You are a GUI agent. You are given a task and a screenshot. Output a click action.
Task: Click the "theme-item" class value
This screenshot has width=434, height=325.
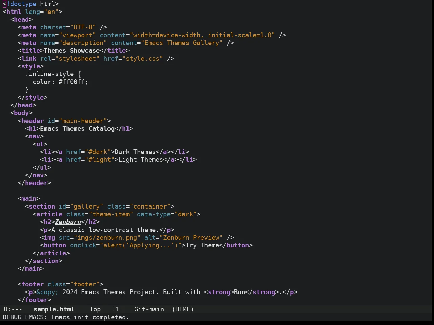pyautogui.click(x=111, y=214)
